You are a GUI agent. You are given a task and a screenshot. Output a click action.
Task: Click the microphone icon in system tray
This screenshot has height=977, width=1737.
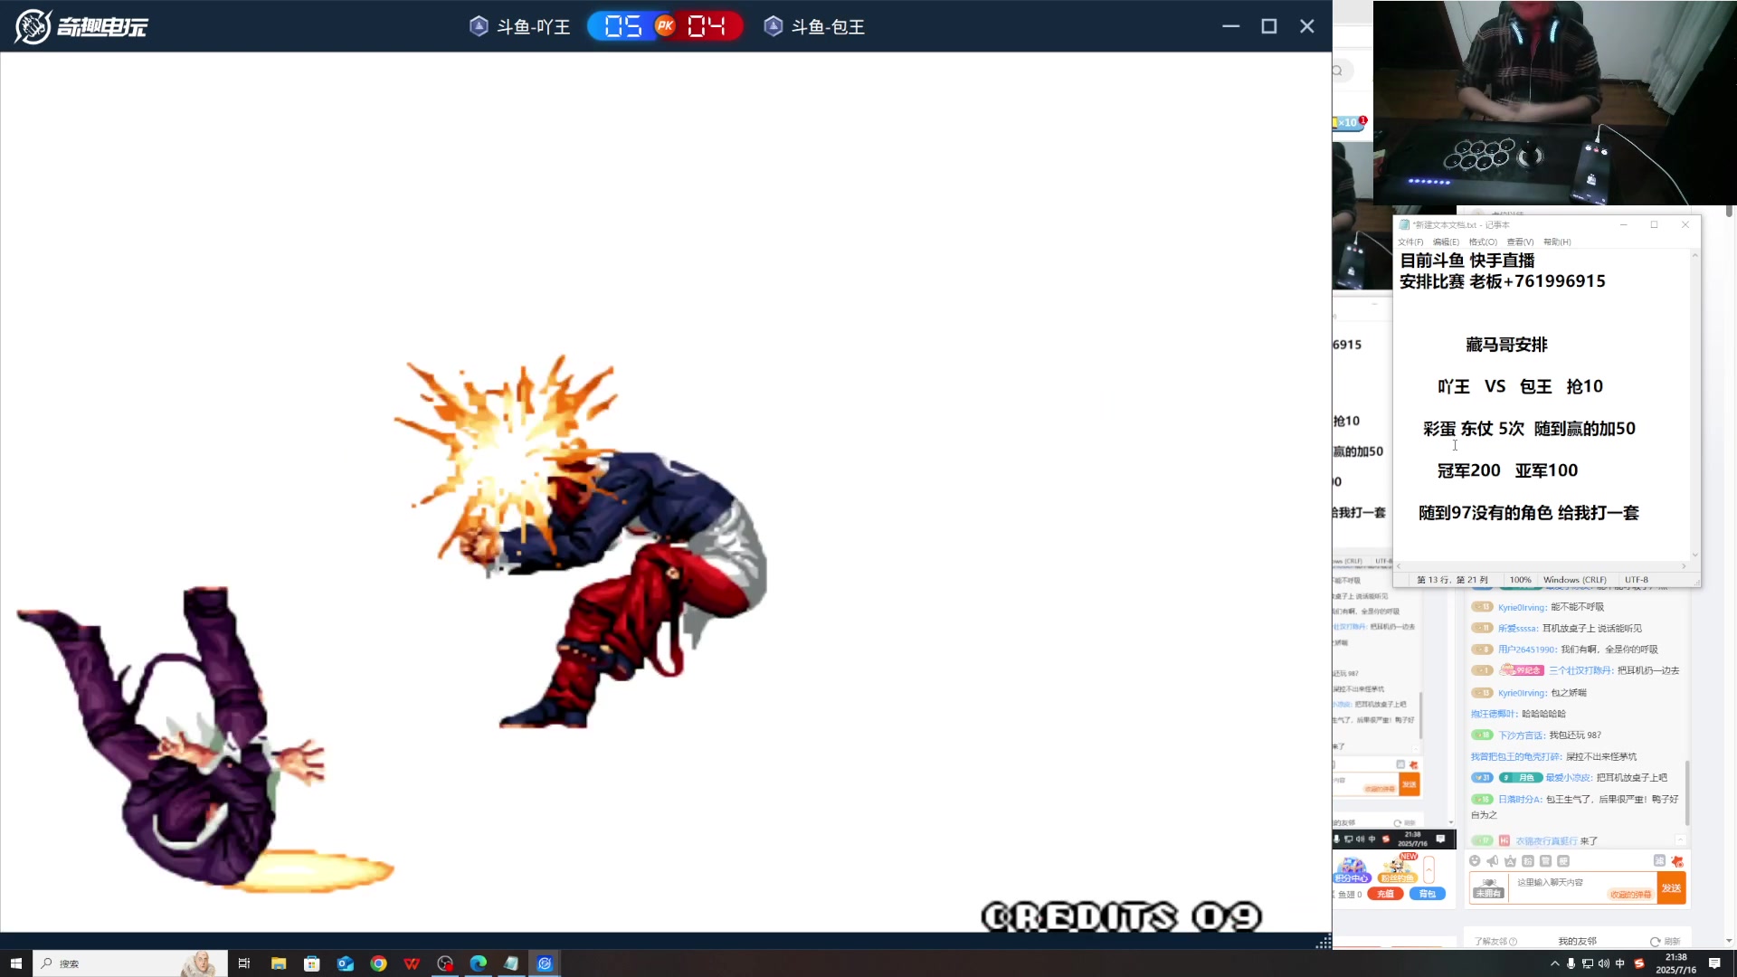(x=1571, y=963)
